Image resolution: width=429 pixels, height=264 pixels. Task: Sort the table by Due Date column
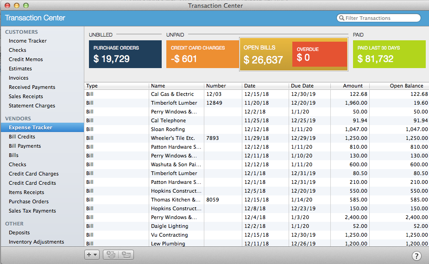[x=302, y=86]
